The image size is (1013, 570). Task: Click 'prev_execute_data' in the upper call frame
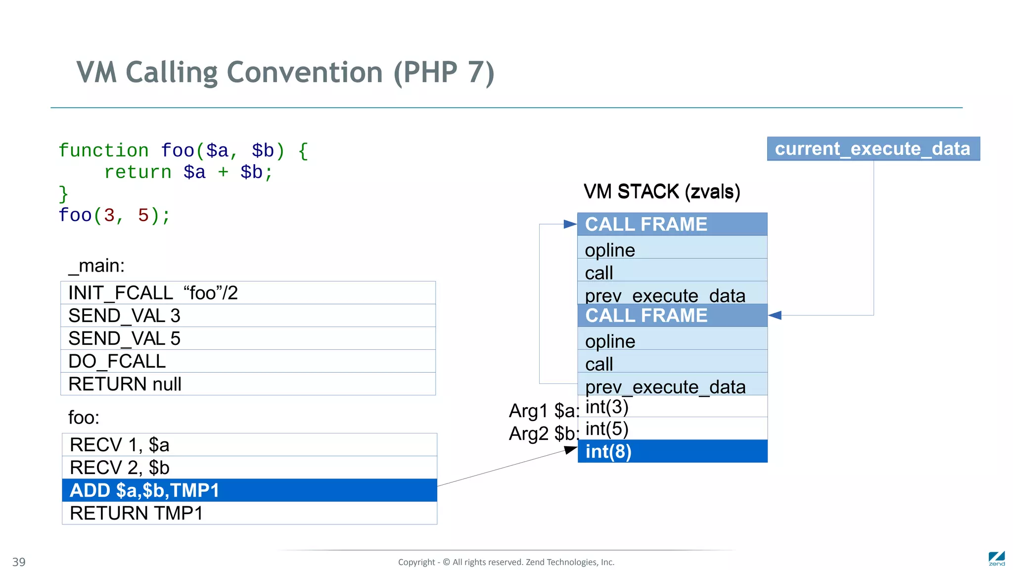pos(672,293)
